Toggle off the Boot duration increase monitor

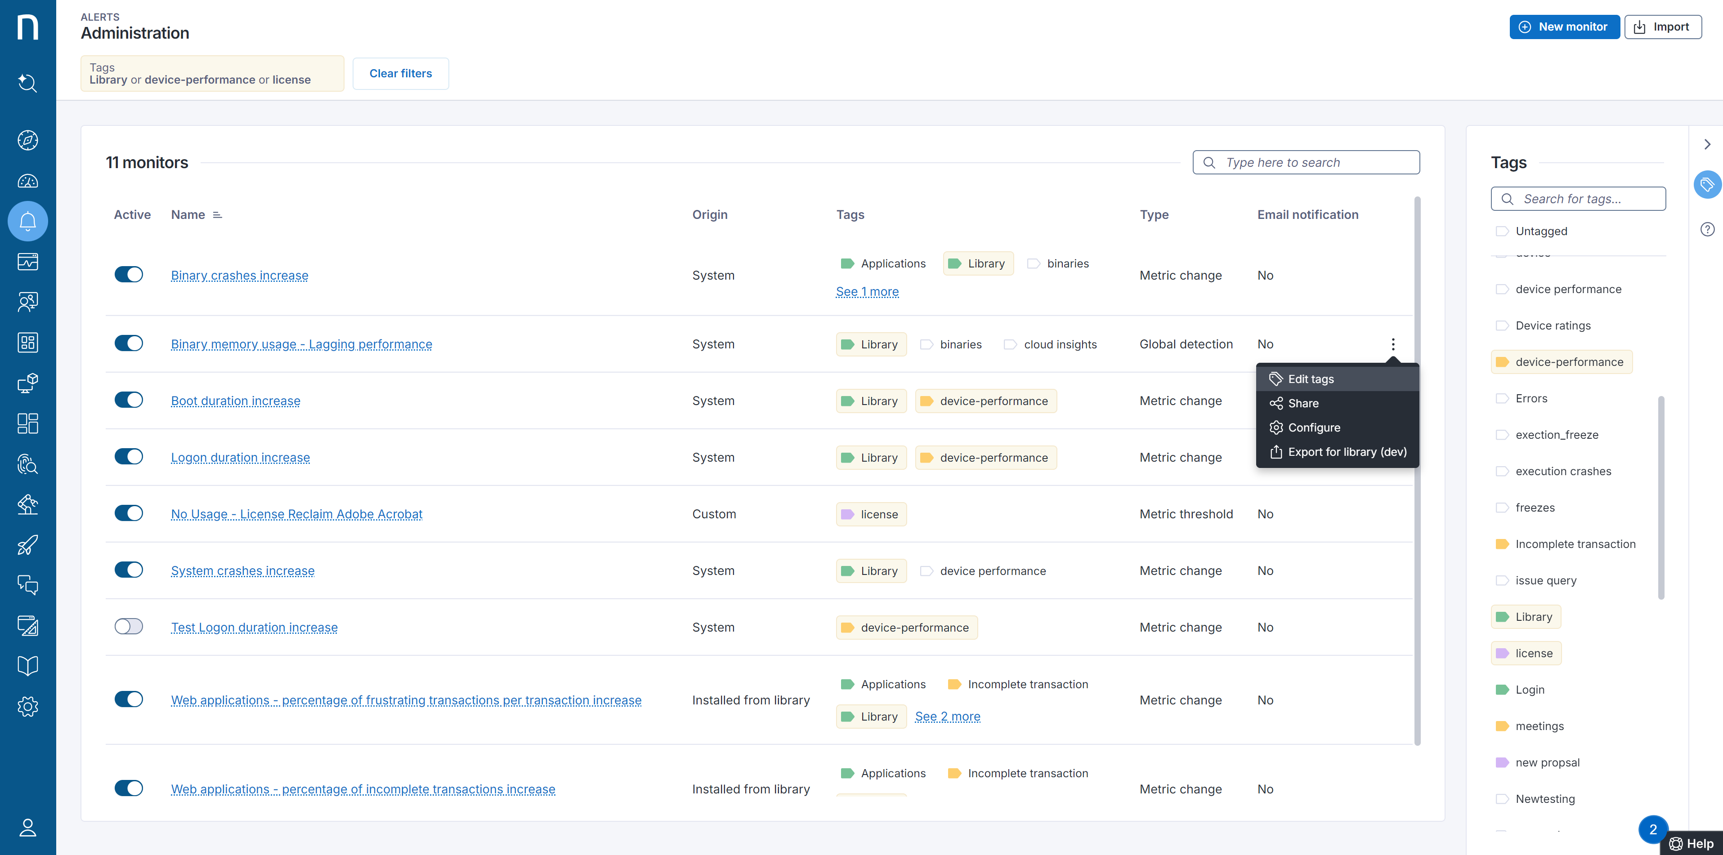(129, 401)
